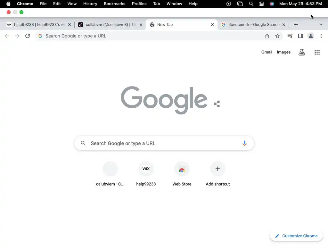The image size is (328, 246).
Task: Add a new shortcut tile
Action: pyautogui.click(x=218, y=174)
